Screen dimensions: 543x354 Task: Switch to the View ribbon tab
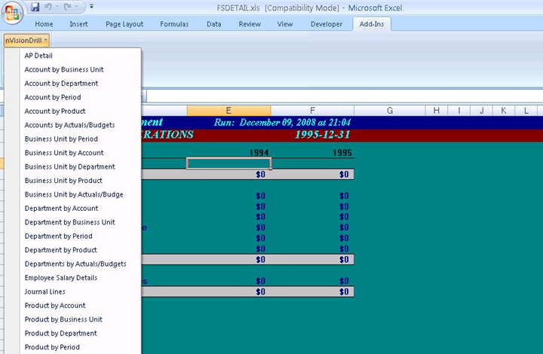coord(284,24)
